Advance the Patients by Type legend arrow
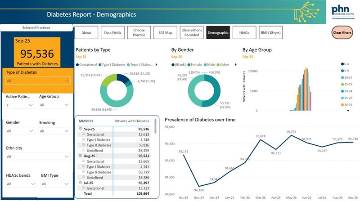Image resolution: width=360 pixels, height=201 pixels. point(156,65)
